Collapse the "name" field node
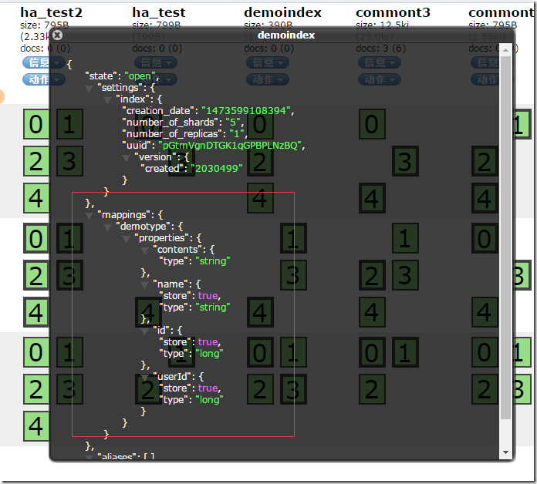The height and width of the screenshot is (484, 537). pyautogui.click(x=144, y=285)
